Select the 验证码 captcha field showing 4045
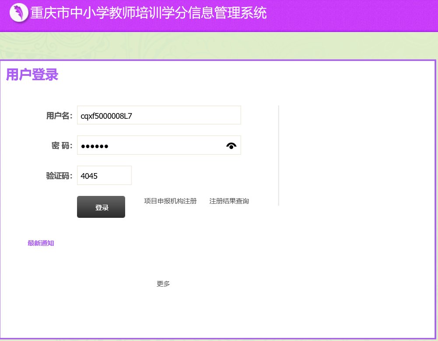 coord(104,175)
